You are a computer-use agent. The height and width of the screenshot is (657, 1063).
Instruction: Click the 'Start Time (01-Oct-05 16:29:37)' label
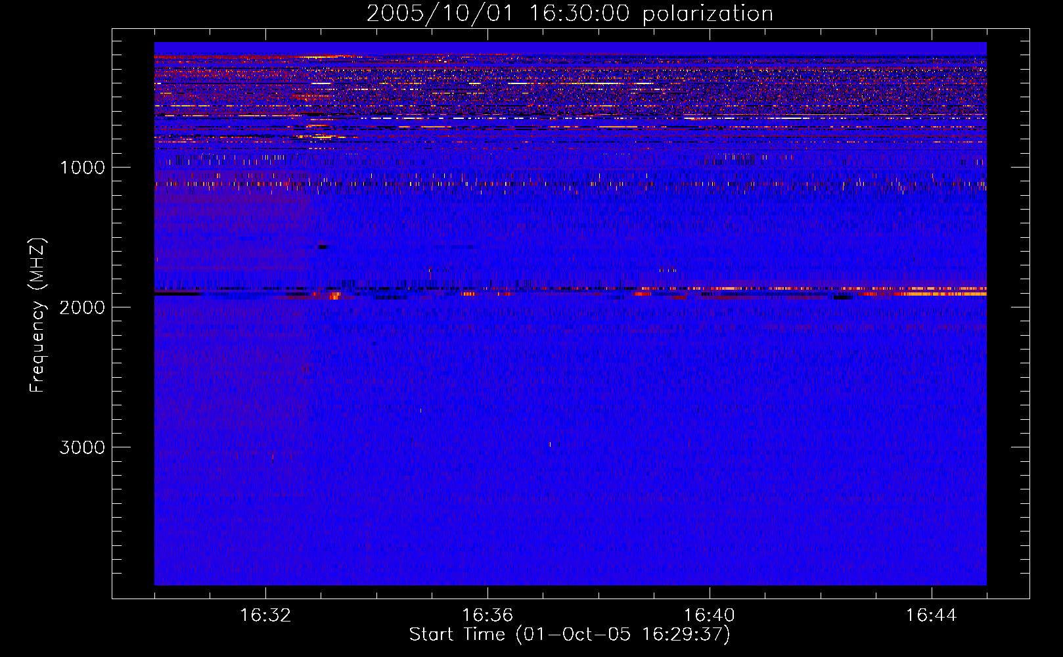pos(570,635)
